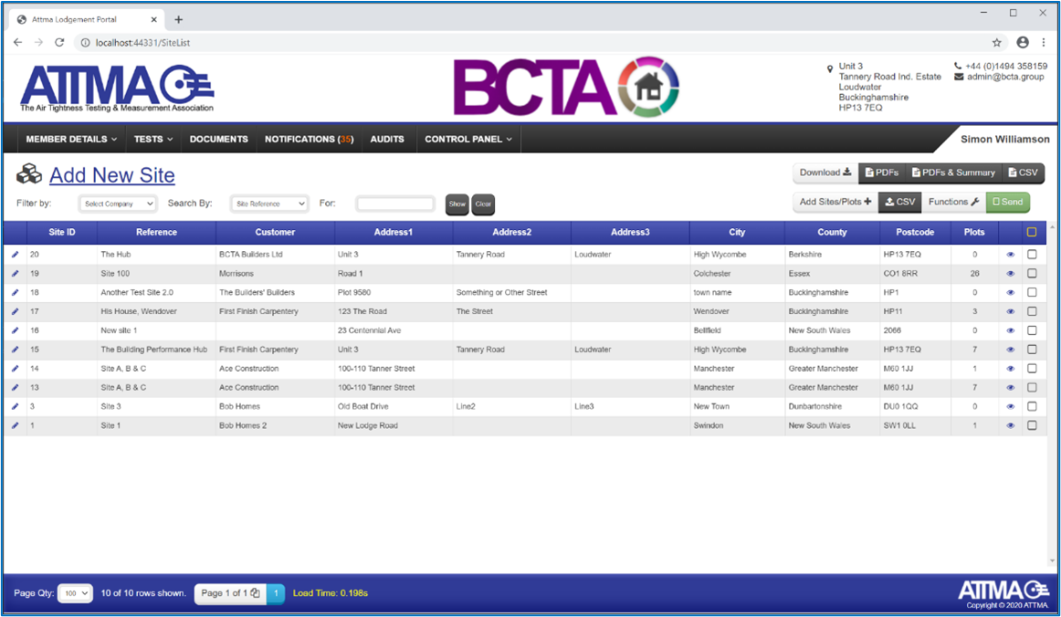
Task: Click the Add New Site link
Action: [x=112, y=174]
